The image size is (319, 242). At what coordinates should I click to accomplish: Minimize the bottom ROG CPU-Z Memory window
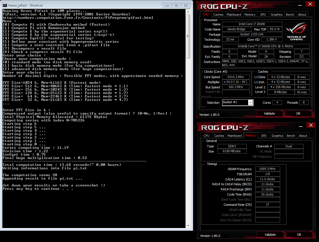coord(301,126)
